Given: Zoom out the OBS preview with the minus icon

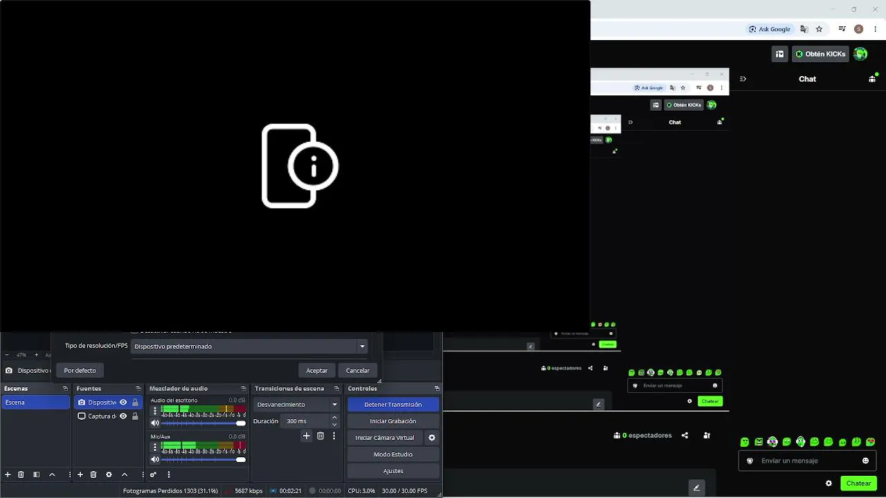Looking at the screenshot, I should point(7,355).
